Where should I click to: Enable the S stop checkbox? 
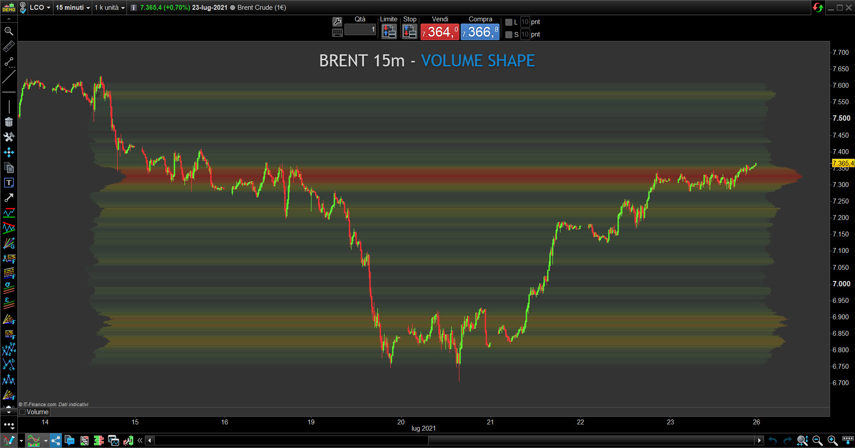coord(509,34)
